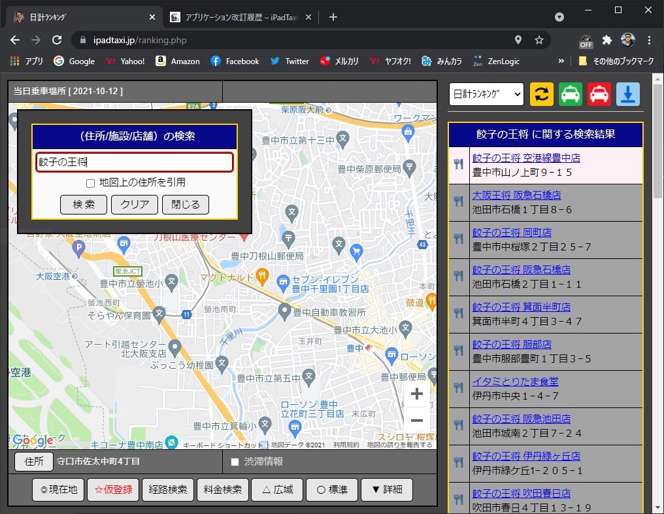Switch to アプリケーション改訂履歴 tab
Screen dimensions: 664x514
241,17
